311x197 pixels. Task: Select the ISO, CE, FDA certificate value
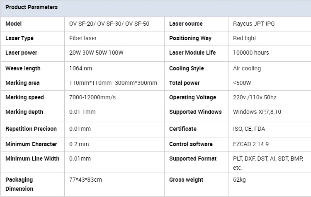(x=249, y=129)
